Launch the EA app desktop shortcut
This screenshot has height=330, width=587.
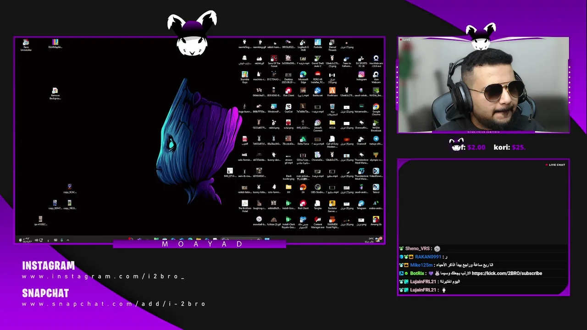[x=303, y=189]
